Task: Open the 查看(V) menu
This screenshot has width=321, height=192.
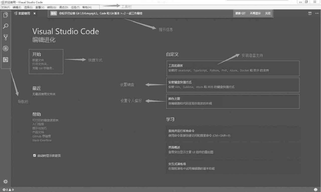Action: pos(40,7)
